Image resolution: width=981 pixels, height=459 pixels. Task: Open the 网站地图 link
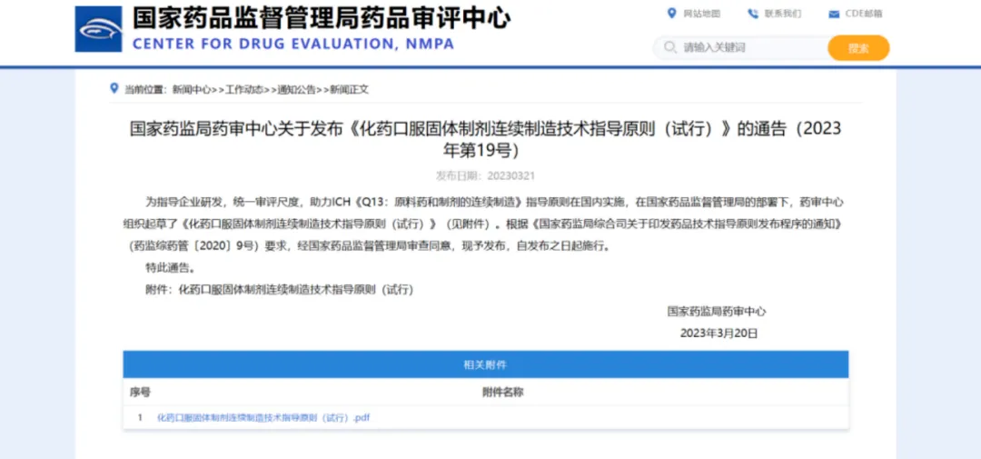click(701, 14)
